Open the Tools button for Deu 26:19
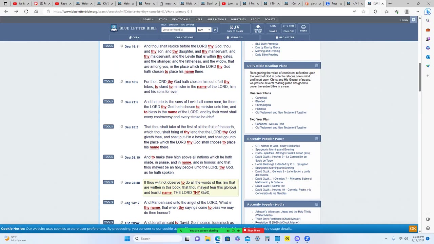The height and width of the screenshot is (244, 434). [x=108, y=157]
